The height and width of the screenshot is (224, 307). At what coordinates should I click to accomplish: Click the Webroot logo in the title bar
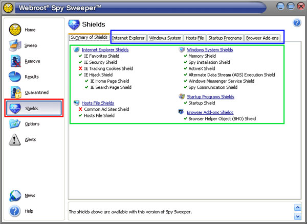tap(8, 8)
